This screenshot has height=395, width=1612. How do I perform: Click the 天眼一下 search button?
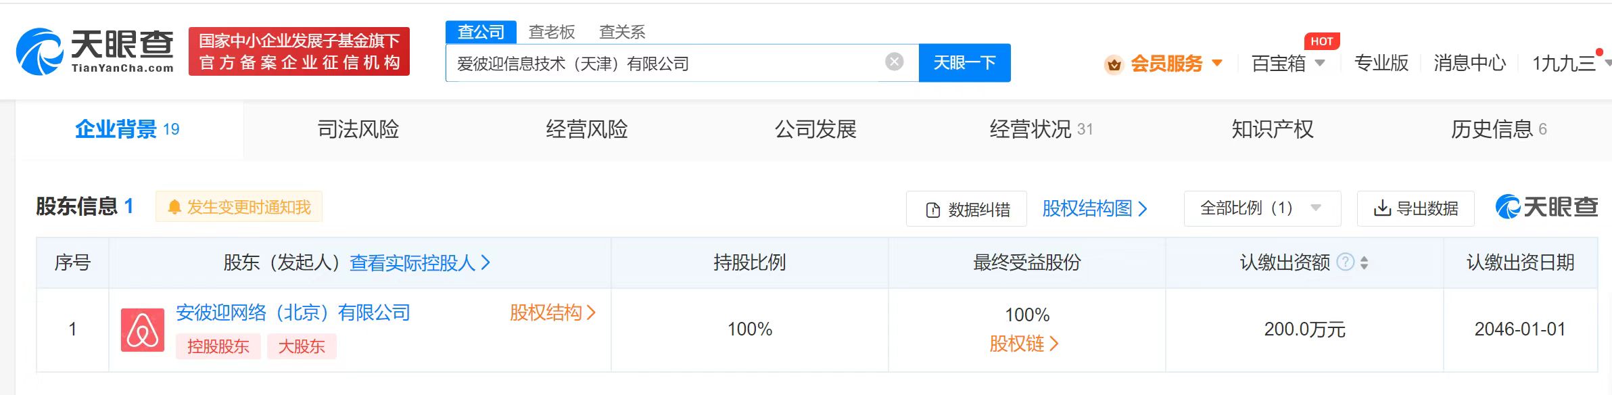[965, 63]
